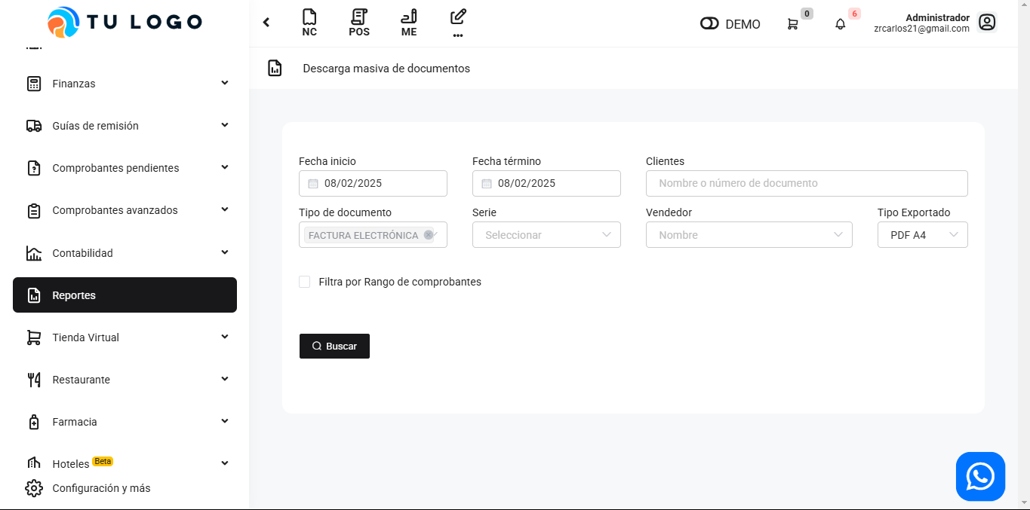Screen dimensions: 1030x510
Task: Click the user profile avatar icon
Action: pyautogui.click(x=987, y=23)
